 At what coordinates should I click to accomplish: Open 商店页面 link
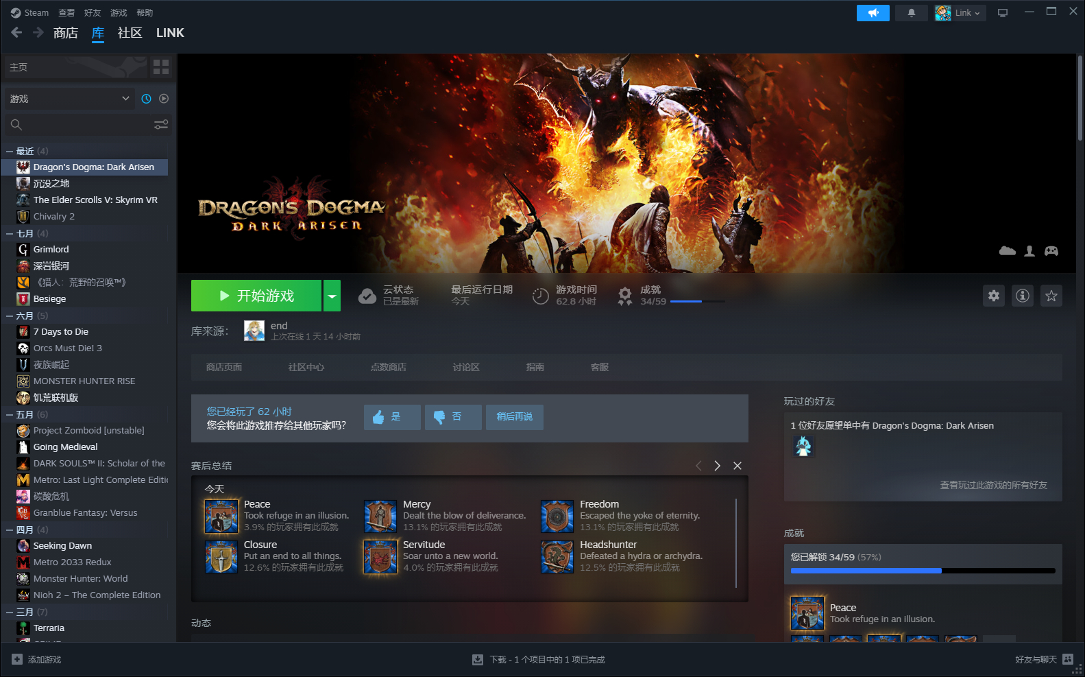(x=224, y=367)
